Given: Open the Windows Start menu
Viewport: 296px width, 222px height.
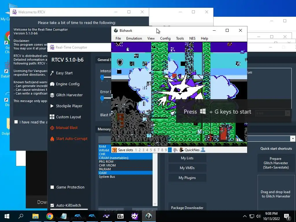Looking at the screenshot, I should [x=7, y=216].
